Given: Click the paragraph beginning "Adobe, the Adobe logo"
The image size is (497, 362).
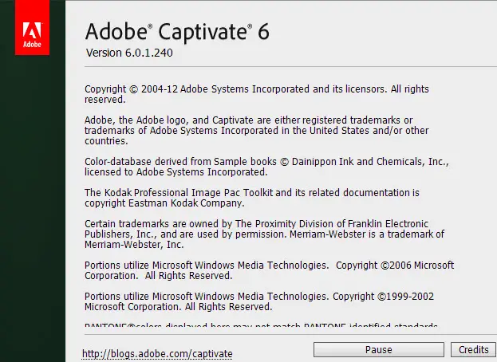Looking at the screenshot, I should (x=256, y=131).
